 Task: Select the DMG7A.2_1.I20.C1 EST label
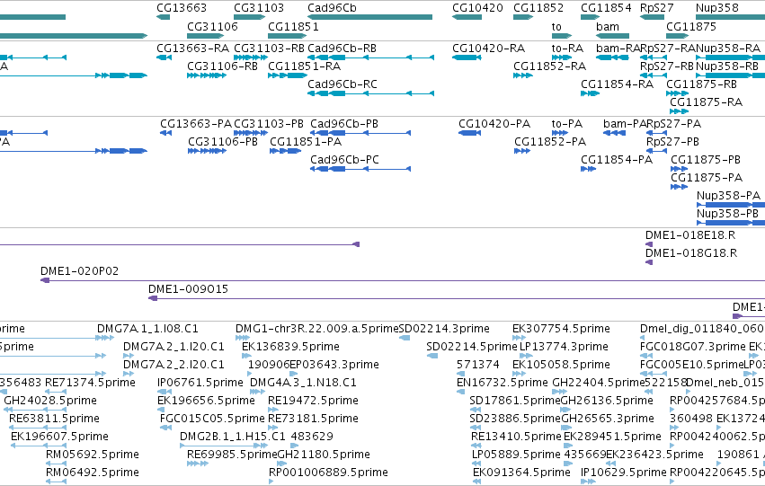pos(173,347)
